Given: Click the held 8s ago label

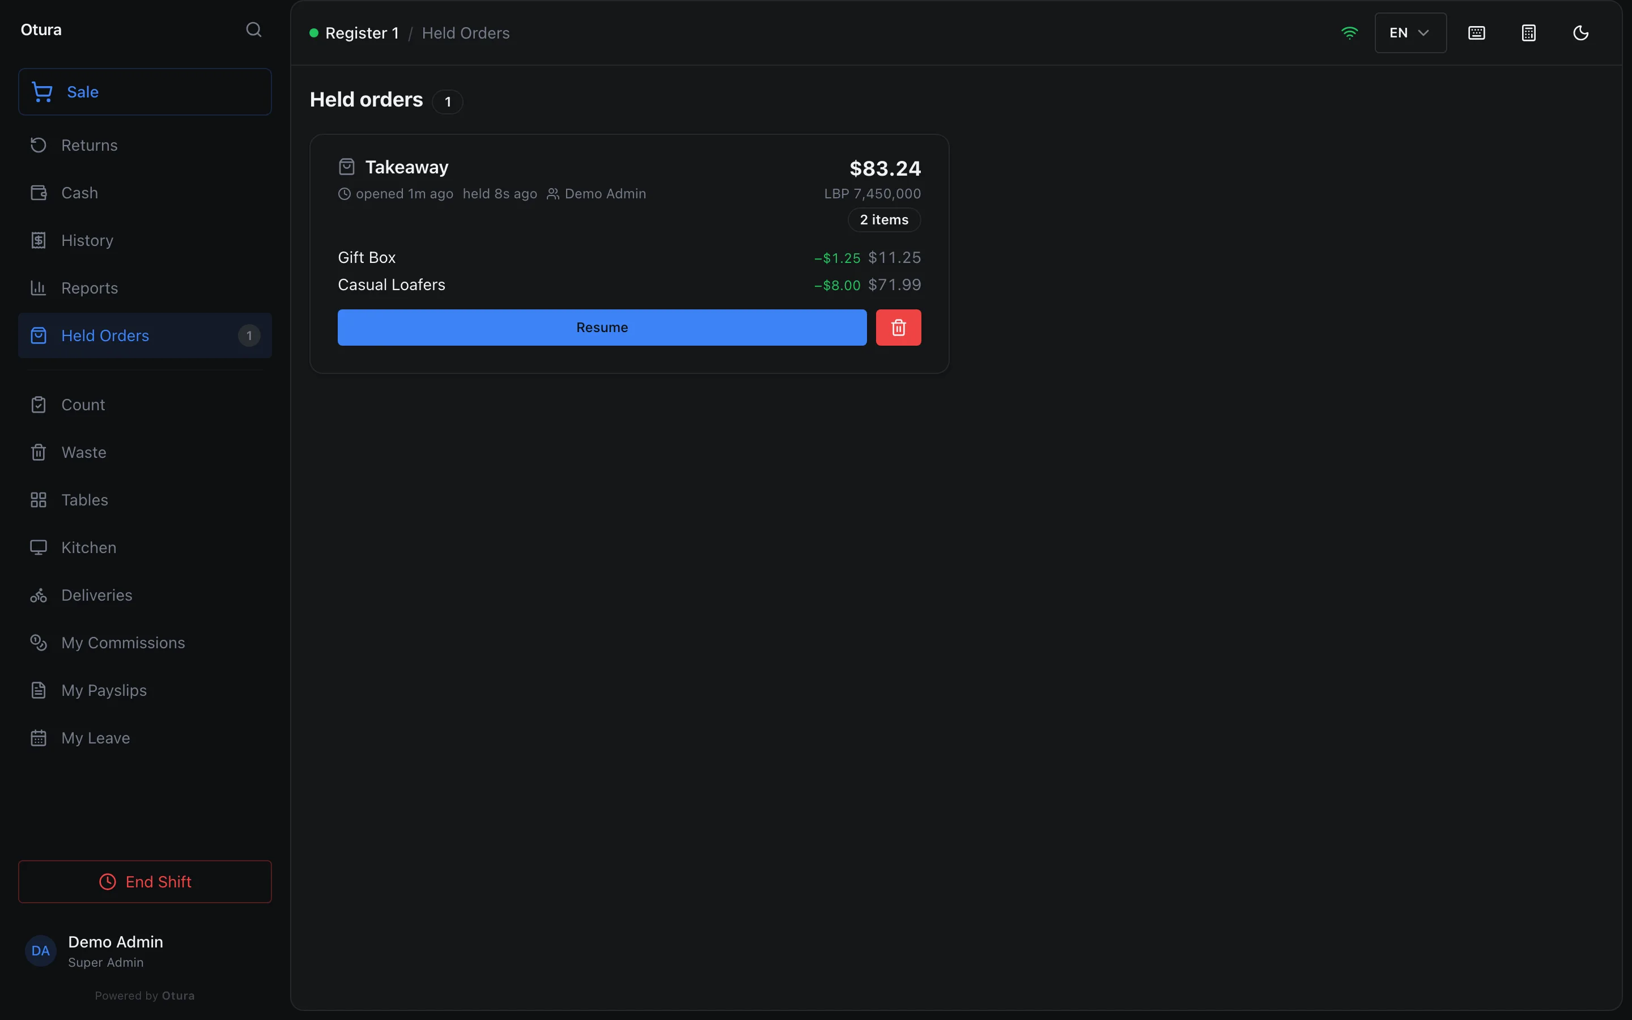Looking at the screenshot, I should pyautogui.click(x=500, y=194).
